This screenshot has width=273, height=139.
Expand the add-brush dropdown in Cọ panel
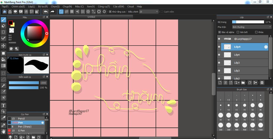(x=23, y=137)
